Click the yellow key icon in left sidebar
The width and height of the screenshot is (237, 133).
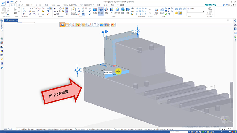pyautogui.click(x=2, y=59)
